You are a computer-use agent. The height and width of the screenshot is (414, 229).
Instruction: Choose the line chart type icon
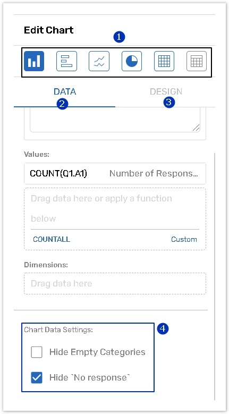pos(99,61)
